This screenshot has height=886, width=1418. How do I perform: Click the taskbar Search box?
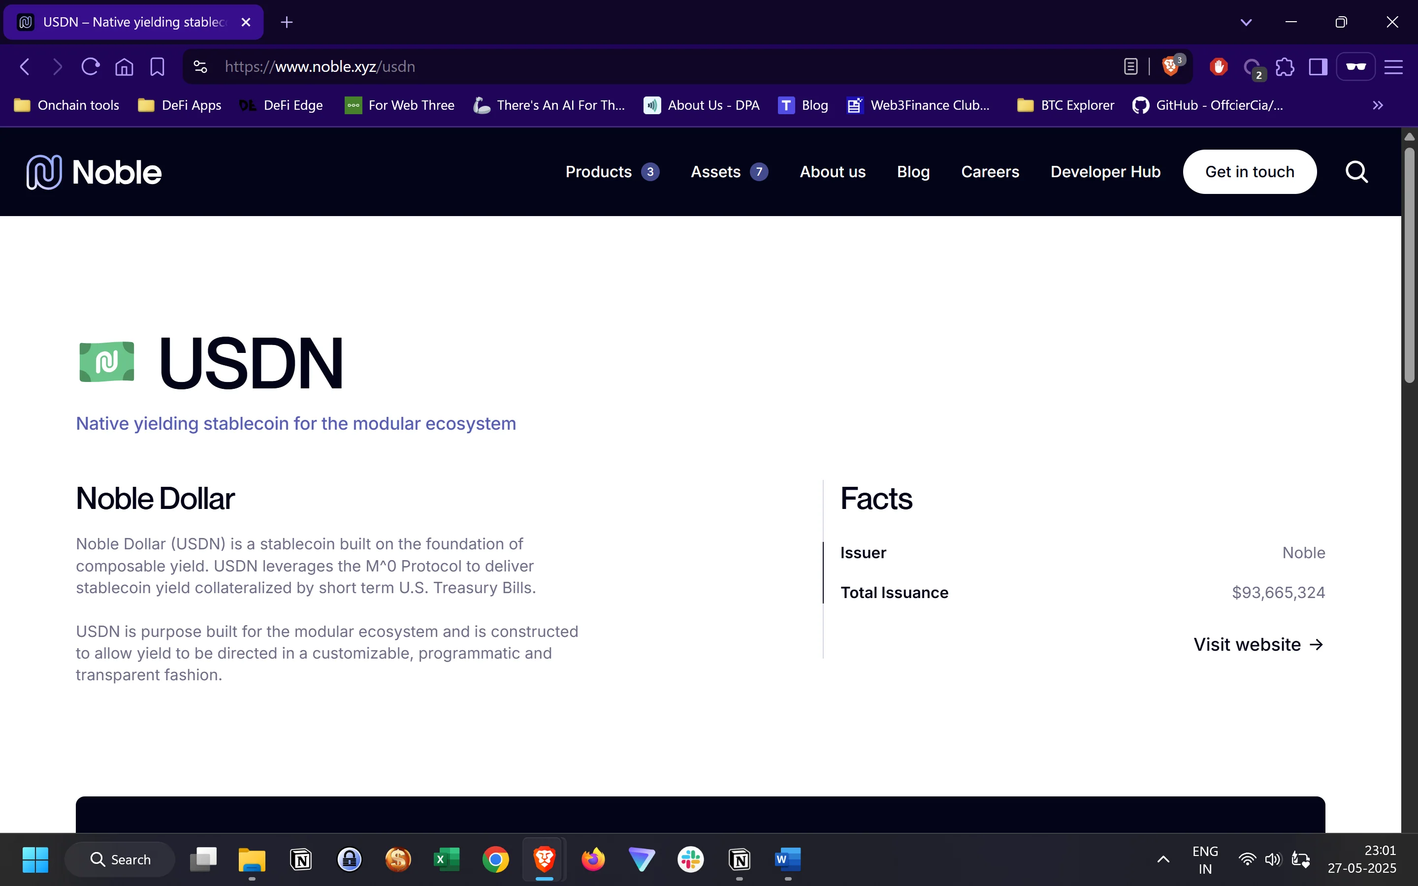[x=120, y=859]
